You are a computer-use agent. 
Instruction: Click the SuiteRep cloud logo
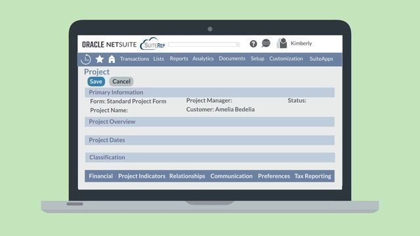coord(153,44)
